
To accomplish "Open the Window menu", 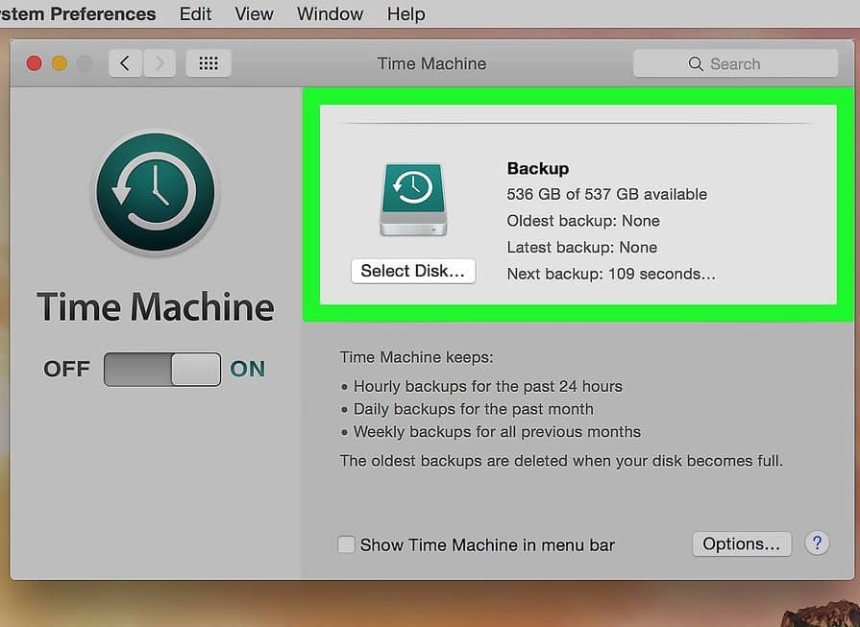I will [330, 13].
